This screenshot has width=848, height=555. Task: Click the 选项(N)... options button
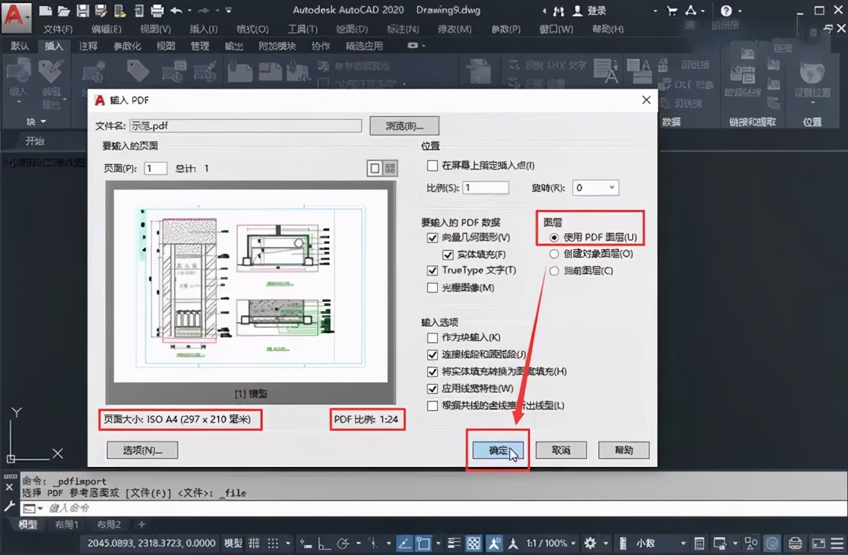(x=142, y=450)
